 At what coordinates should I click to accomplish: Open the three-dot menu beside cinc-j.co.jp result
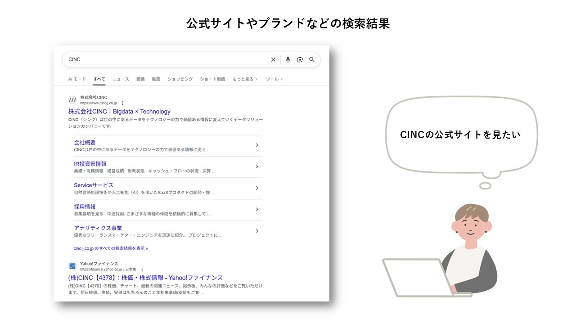tap(122, 103)
